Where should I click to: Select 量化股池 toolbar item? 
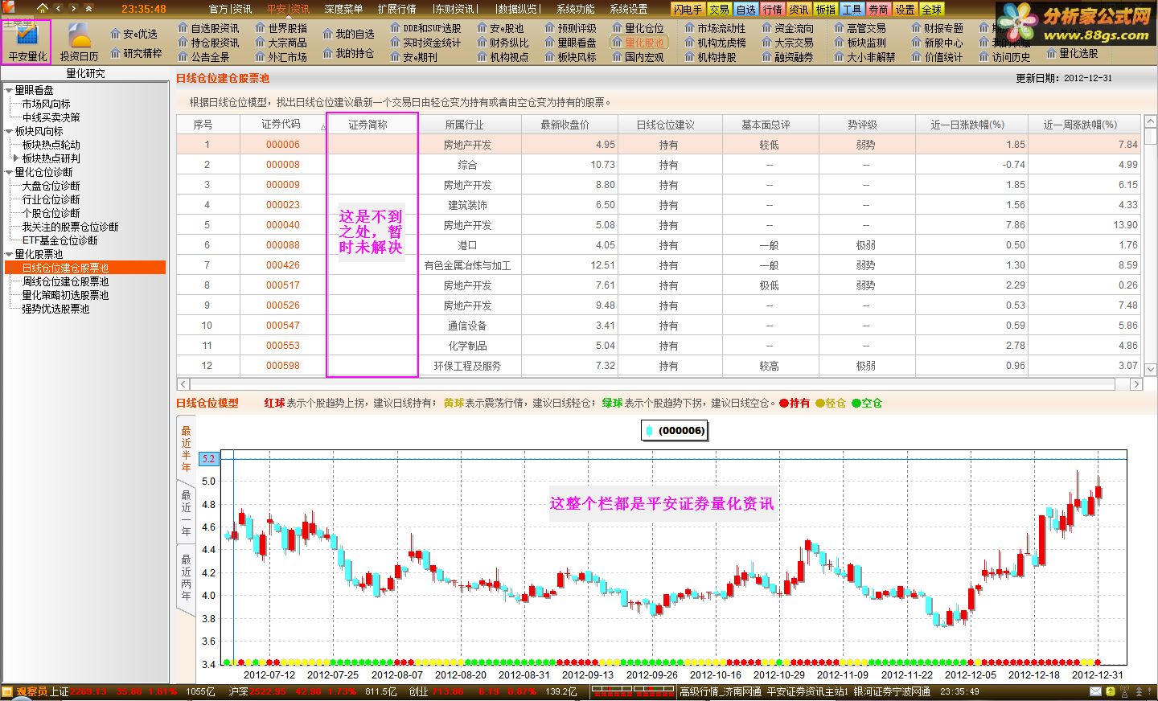tap(638, 43)
